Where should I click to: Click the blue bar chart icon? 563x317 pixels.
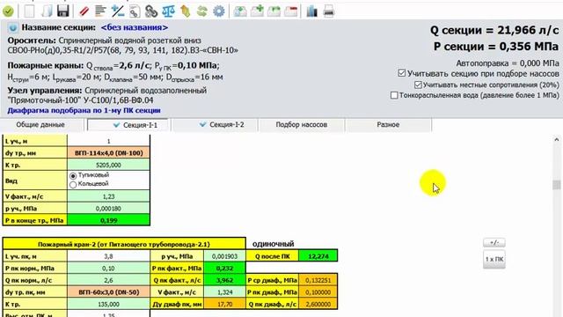coord(311,11)
